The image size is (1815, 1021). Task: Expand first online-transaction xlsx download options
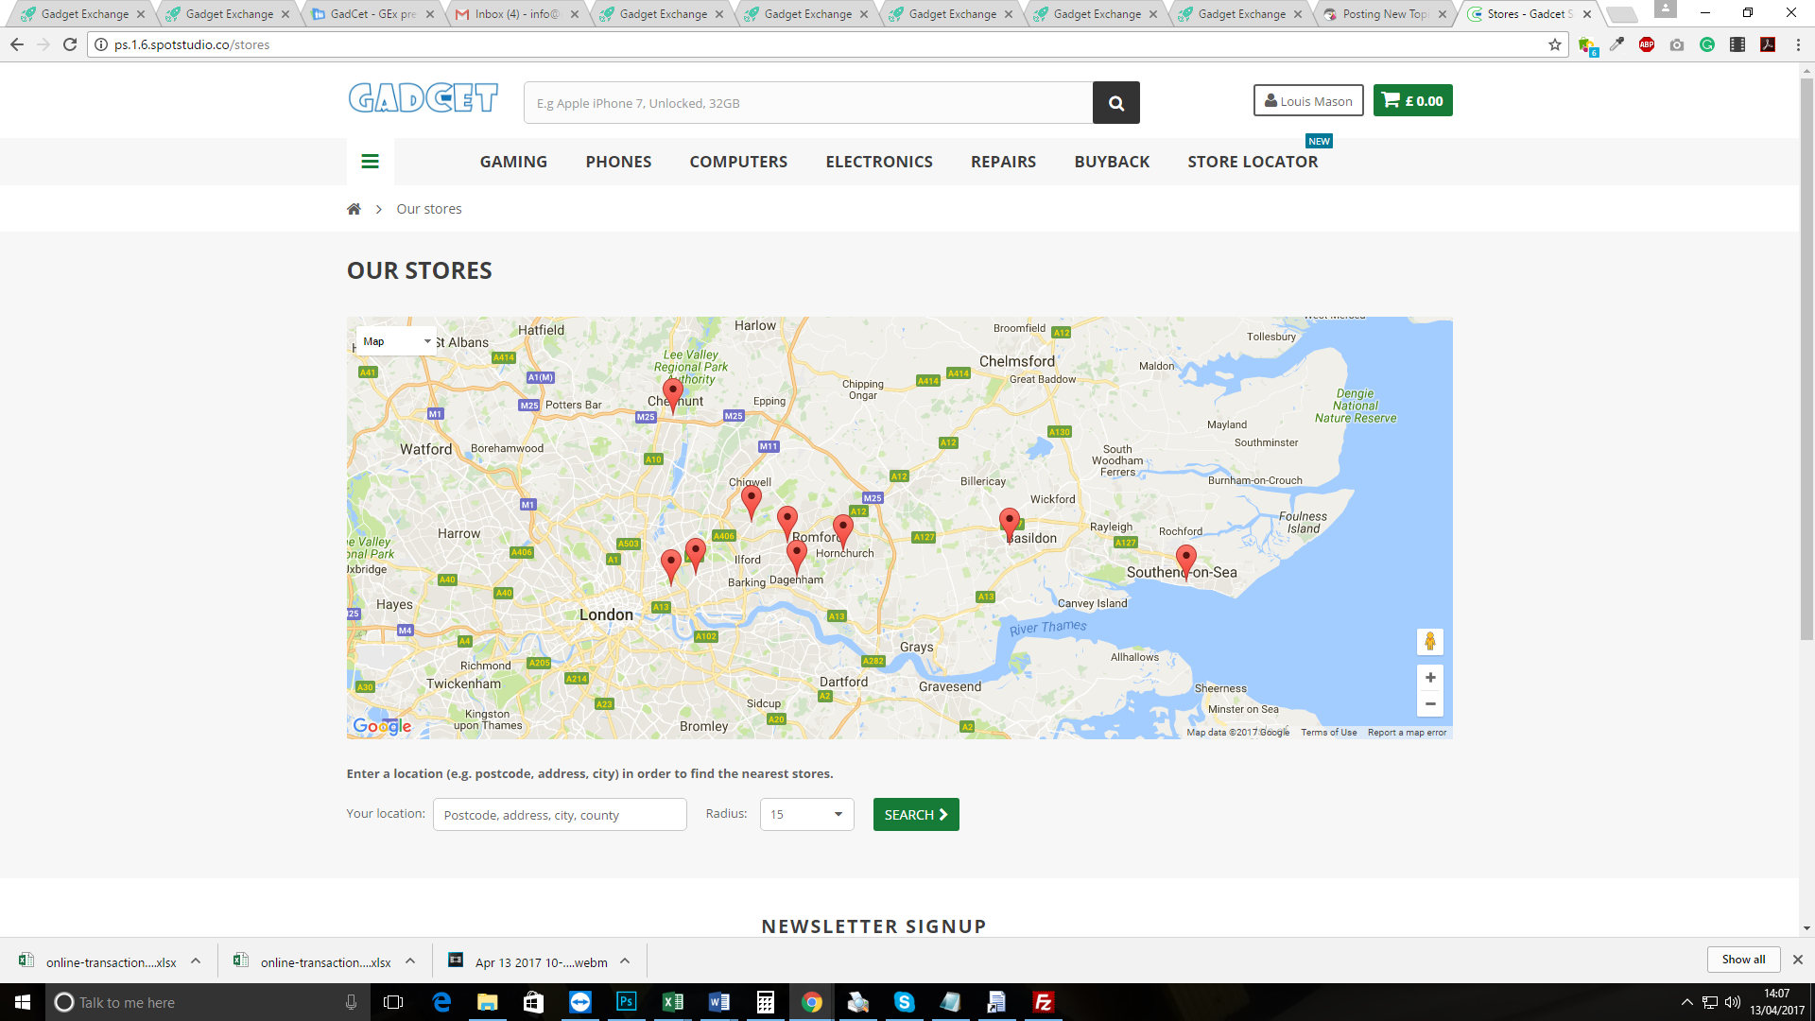click(196, 961)
